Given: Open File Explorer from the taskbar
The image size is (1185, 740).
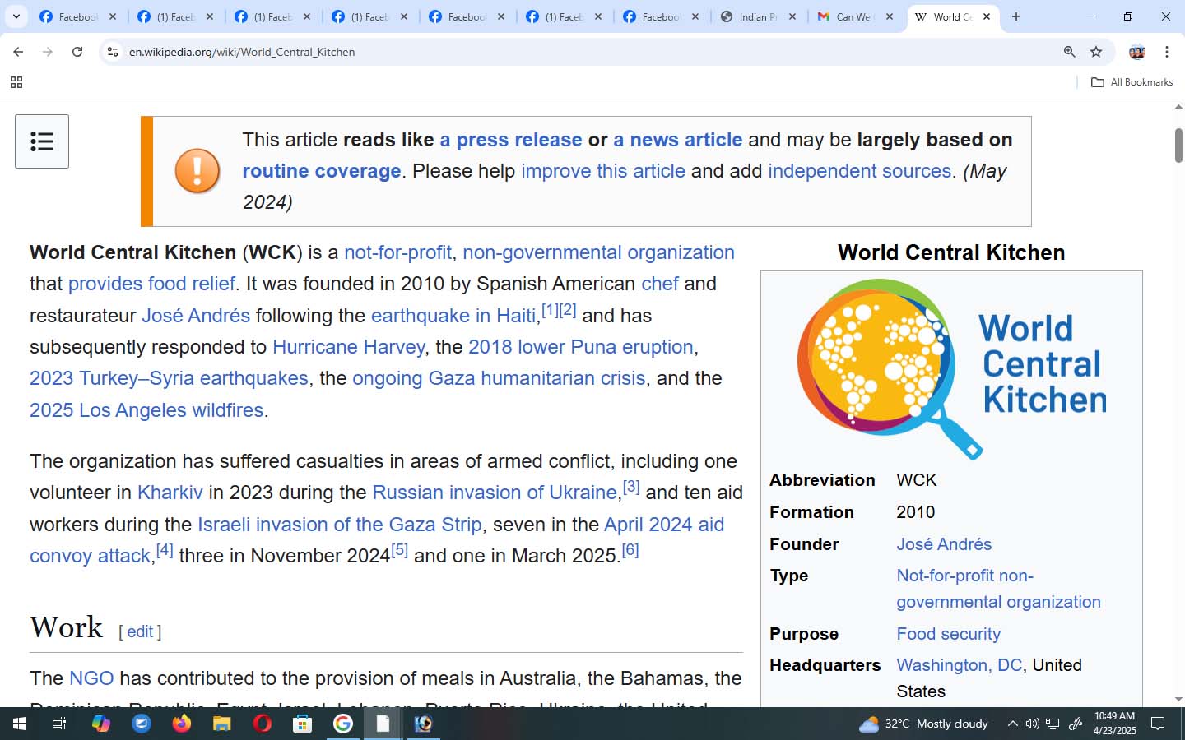Looking at the screenshot, I should [x=222, y=724].
